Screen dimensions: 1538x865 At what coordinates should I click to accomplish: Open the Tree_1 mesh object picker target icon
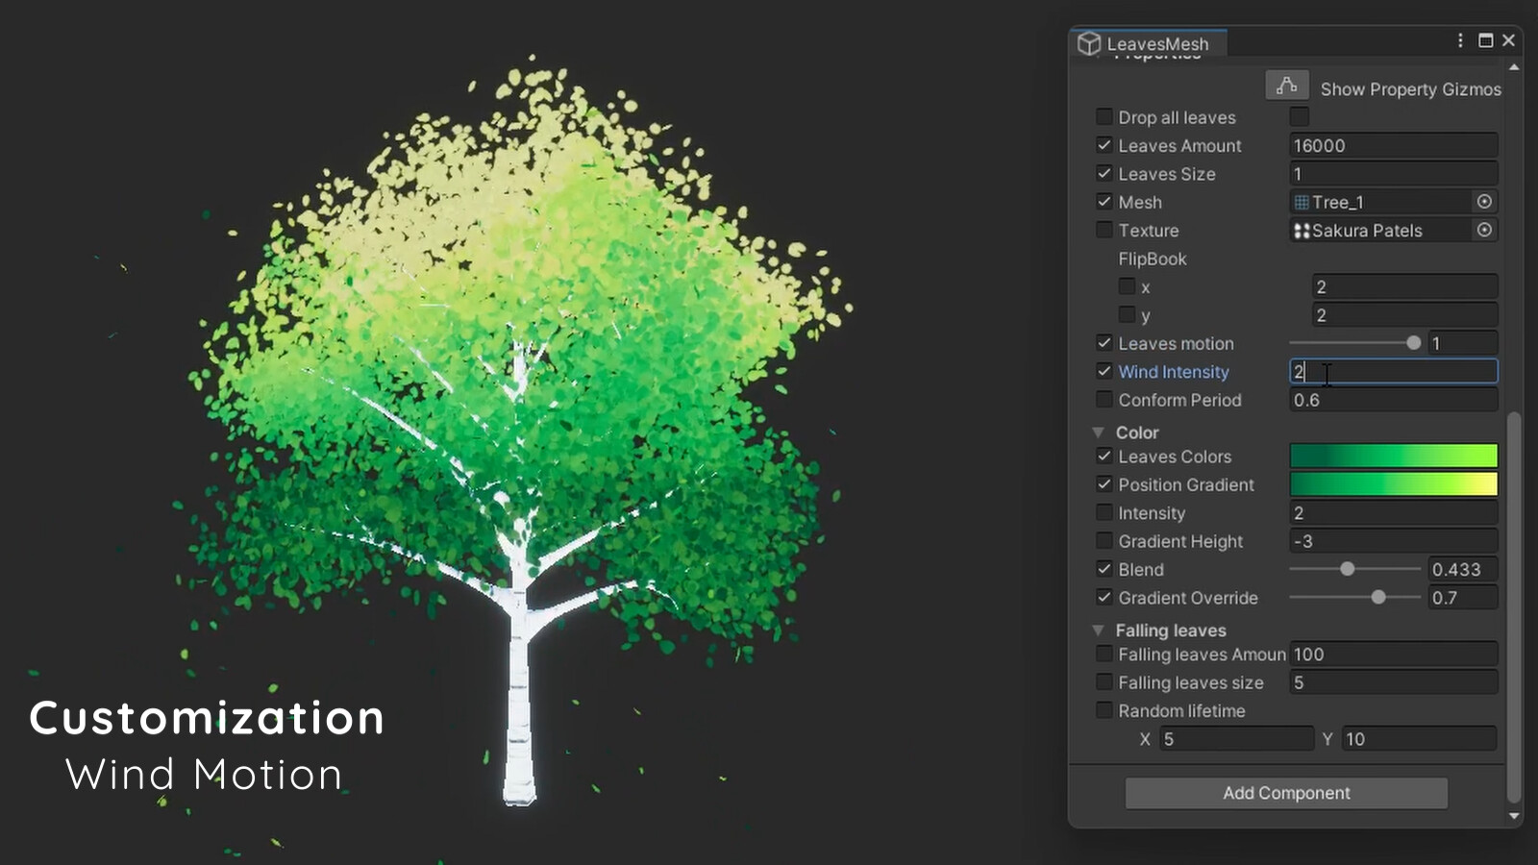(1484, 201)
